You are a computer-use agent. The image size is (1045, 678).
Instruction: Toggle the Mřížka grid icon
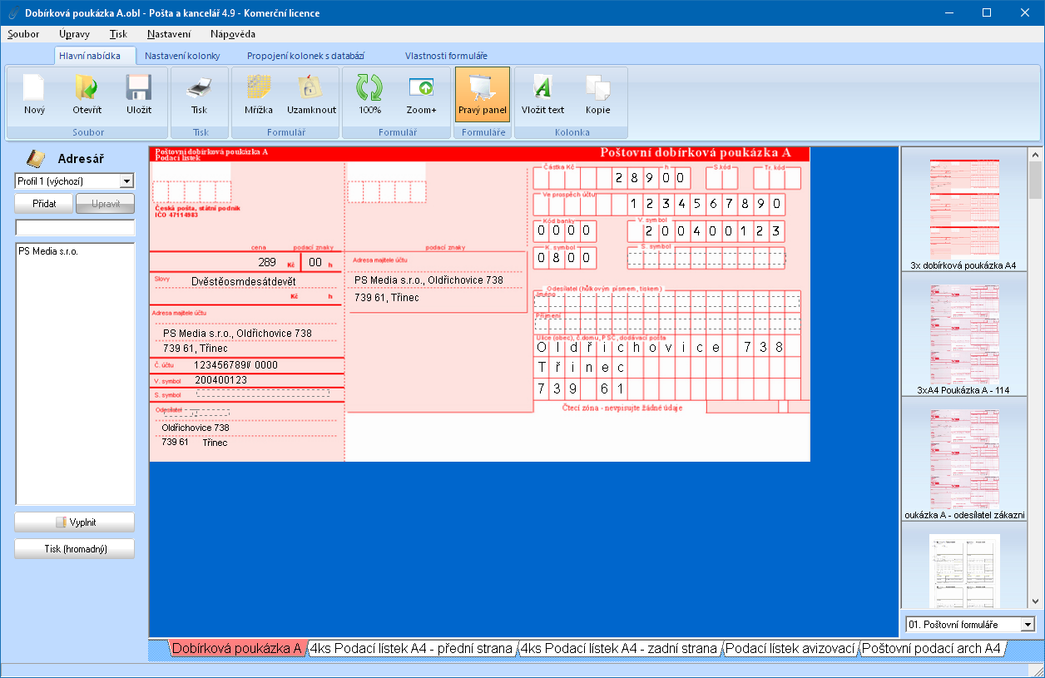tap(259, 94)
